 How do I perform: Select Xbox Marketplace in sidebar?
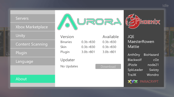[x=33, y=27]
